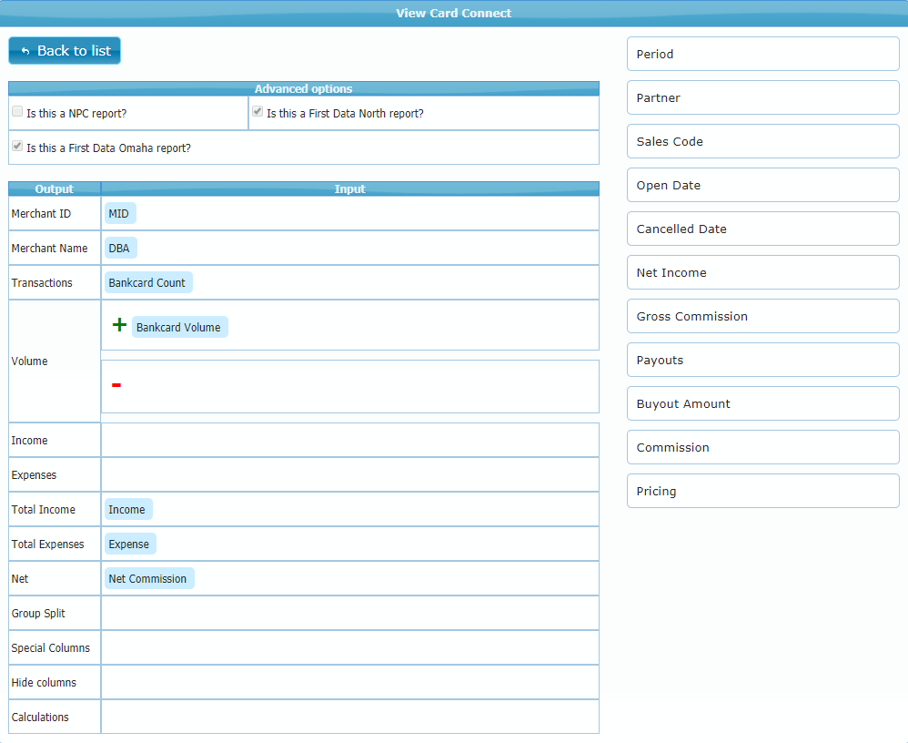Toggle the NPC report checkbox
The height and width of the screenshot is (743, 908).
[17, 112]
